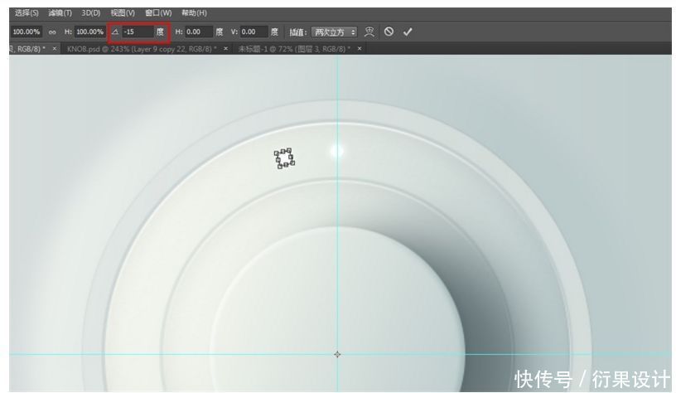This screenshot has height=393, width=676.
Task: Close the KNOB.psd document tab
Action: tap(225, 49)
